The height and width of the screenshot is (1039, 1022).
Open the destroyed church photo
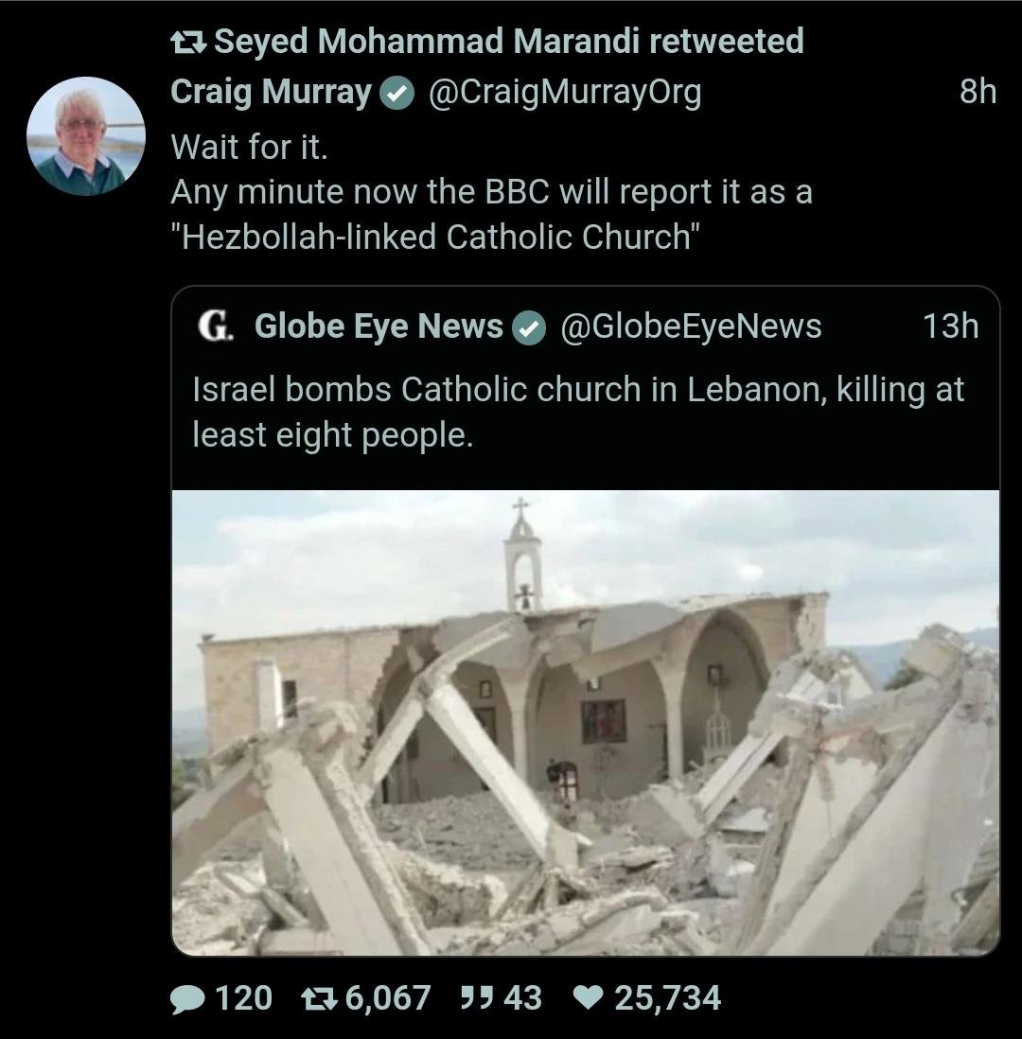(585, 722)
